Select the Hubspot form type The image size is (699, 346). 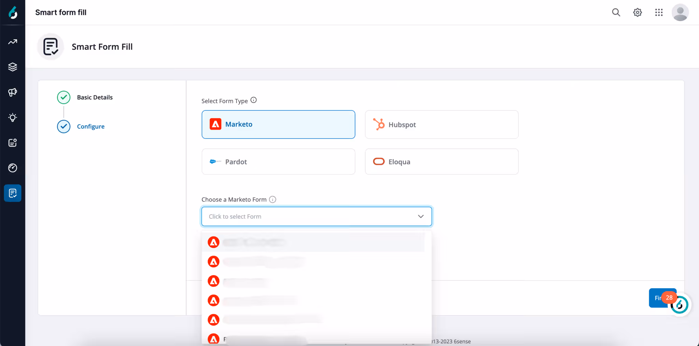point(442,124)
